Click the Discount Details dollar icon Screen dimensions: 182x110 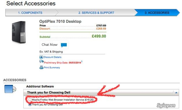41,57
